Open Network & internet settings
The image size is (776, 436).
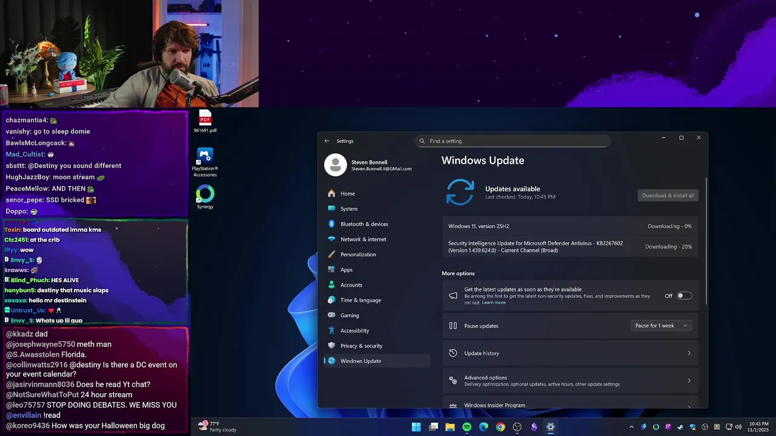point(376,239)
